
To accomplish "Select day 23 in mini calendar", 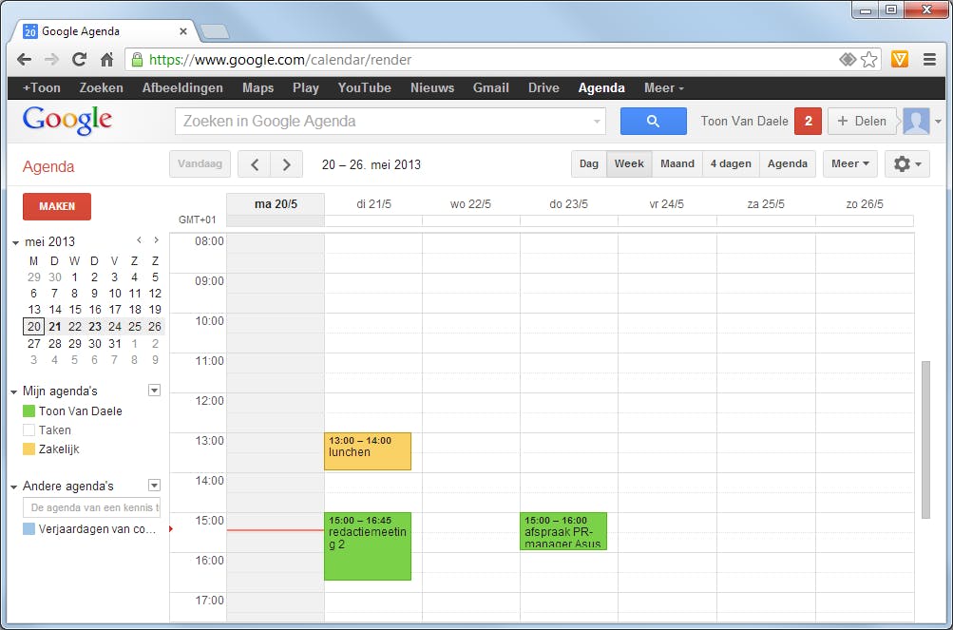I will (95, 327).
